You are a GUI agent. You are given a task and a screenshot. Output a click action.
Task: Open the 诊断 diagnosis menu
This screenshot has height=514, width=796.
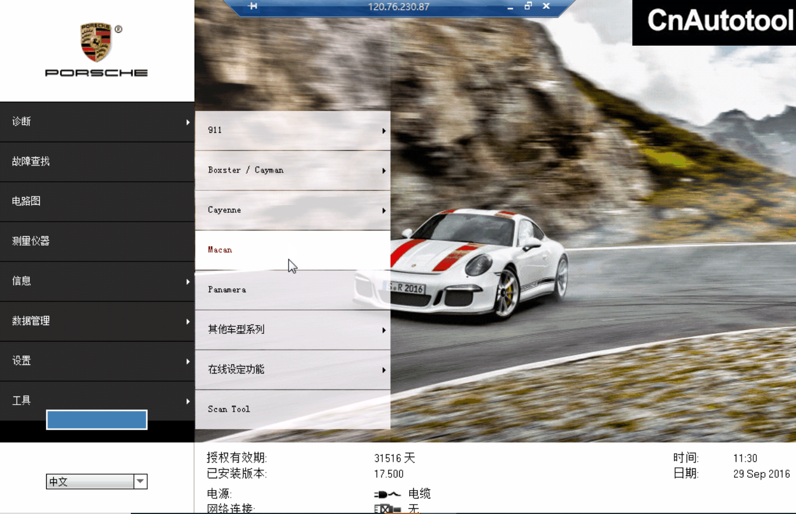[97, 122]
